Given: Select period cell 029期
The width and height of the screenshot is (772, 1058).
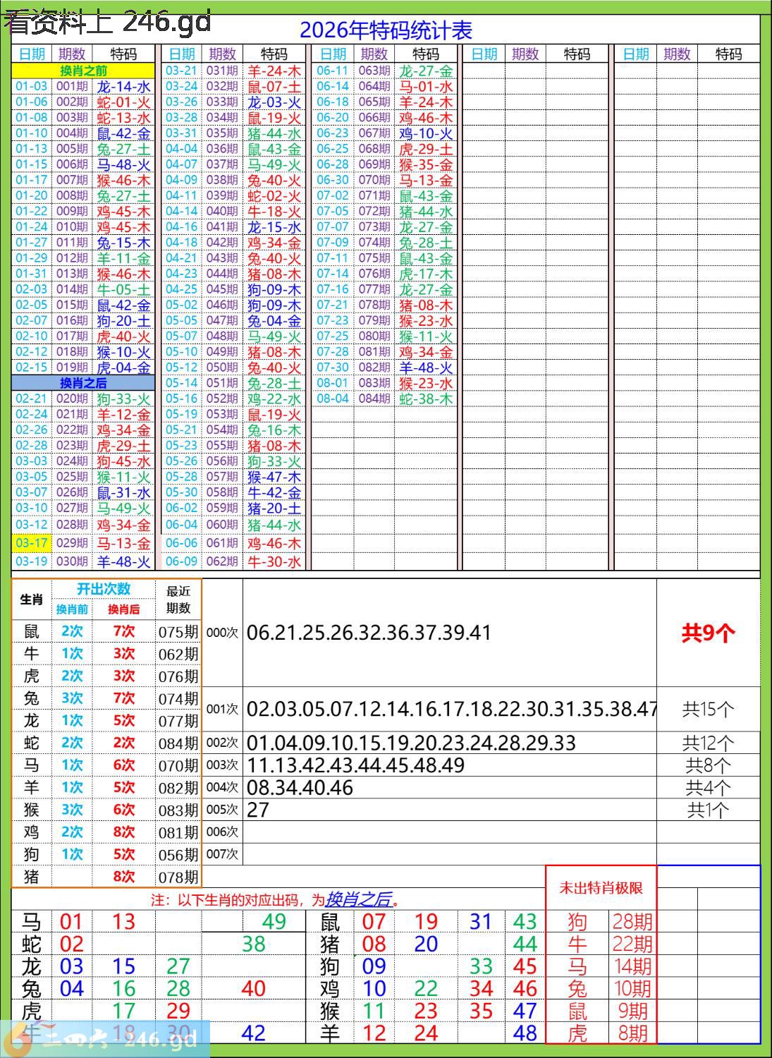Looking at the screenshot, I should pos(72,543).
